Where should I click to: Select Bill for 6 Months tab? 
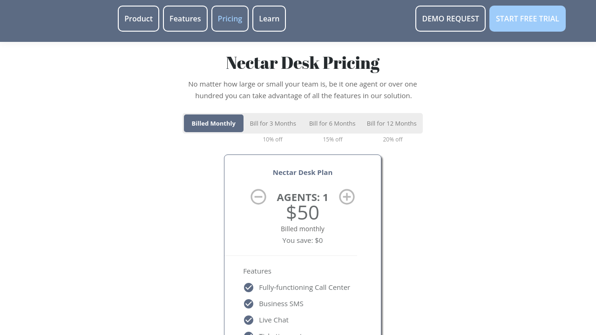332,123
